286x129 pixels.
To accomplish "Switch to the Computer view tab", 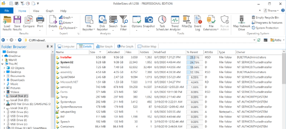I will [x=66, y=47].
